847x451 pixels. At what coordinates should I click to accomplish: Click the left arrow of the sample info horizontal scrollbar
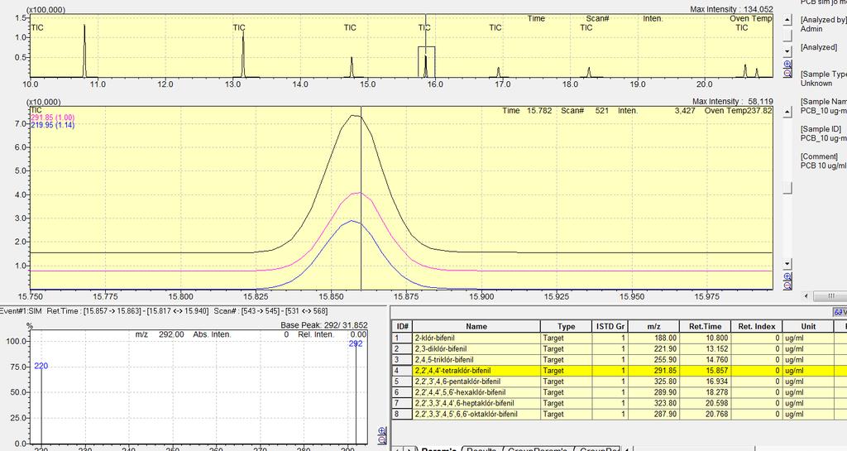pos(807,296)
